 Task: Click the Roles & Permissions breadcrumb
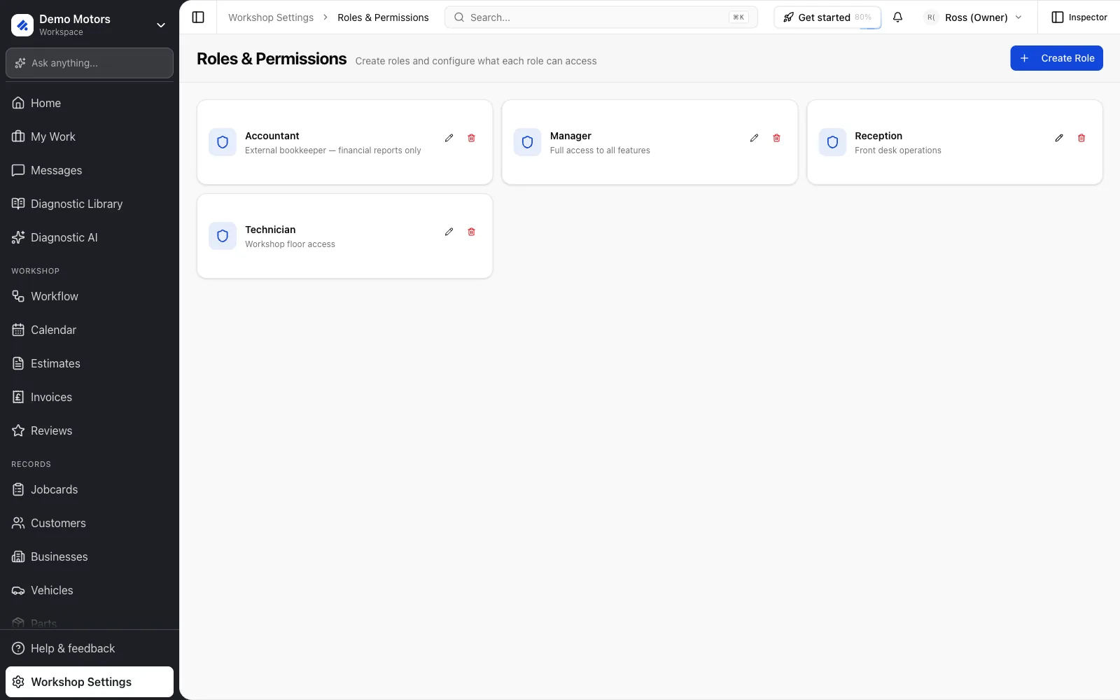(x=383, y=17)
